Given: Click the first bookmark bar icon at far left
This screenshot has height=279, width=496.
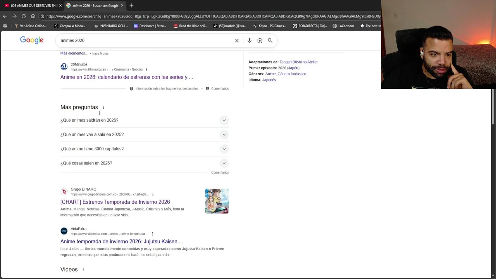Looking at the screenshot, I should point(5,26).
